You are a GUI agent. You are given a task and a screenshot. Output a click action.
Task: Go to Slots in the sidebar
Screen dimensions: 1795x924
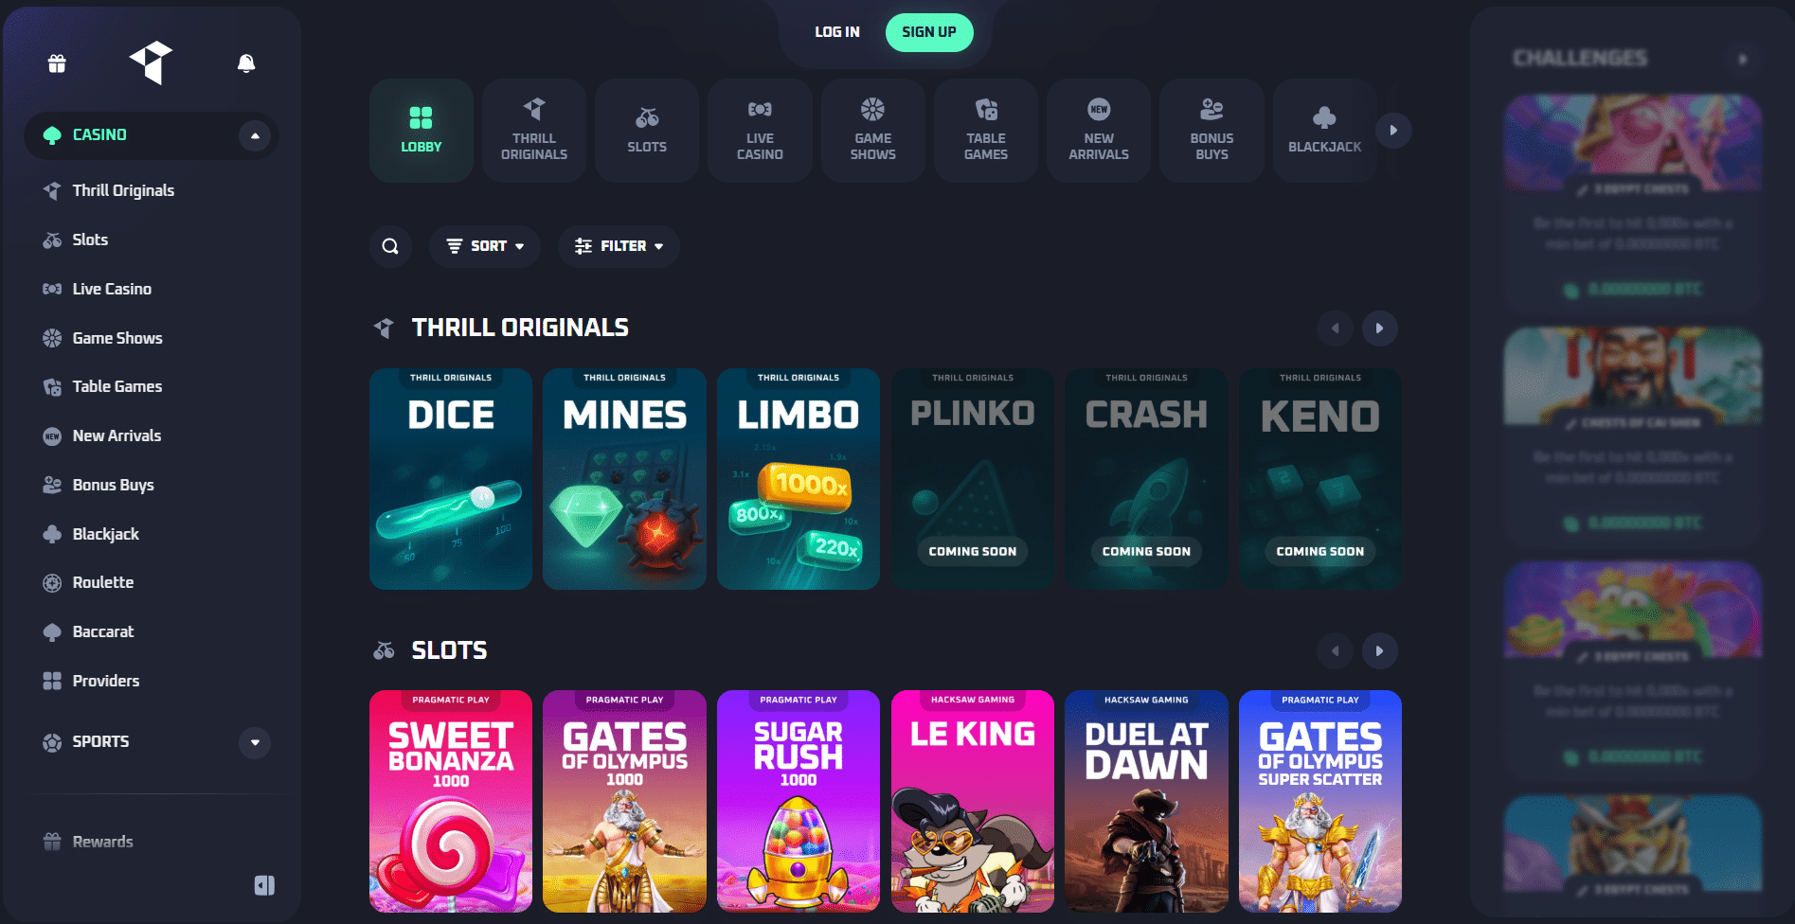coord(76,240)
